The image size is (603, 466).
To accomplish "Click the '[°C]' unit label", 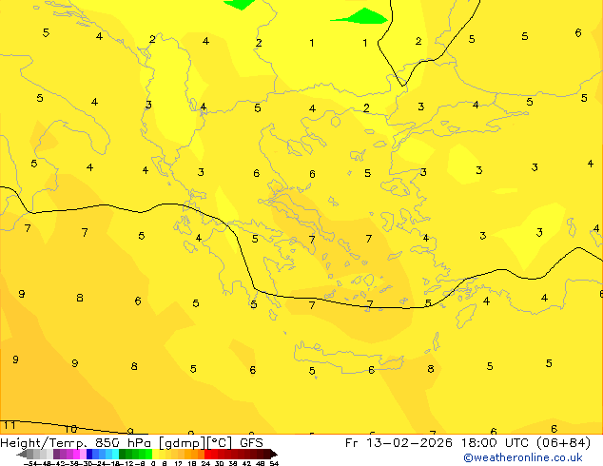I will tap(219, 443).
